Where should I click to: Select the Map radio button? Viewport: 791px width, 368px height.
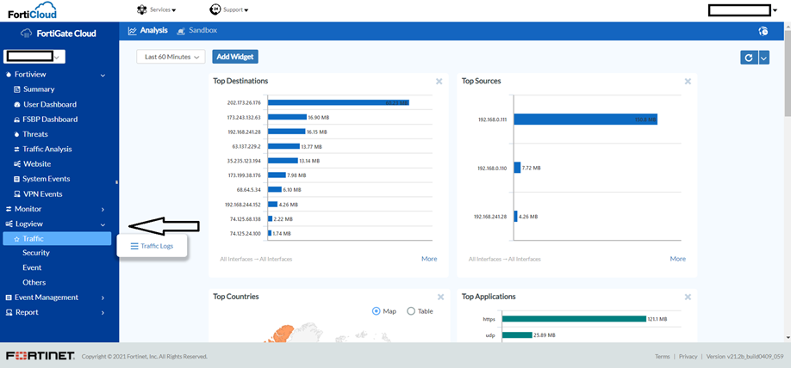pyautogui.click(x=376, y=311)
